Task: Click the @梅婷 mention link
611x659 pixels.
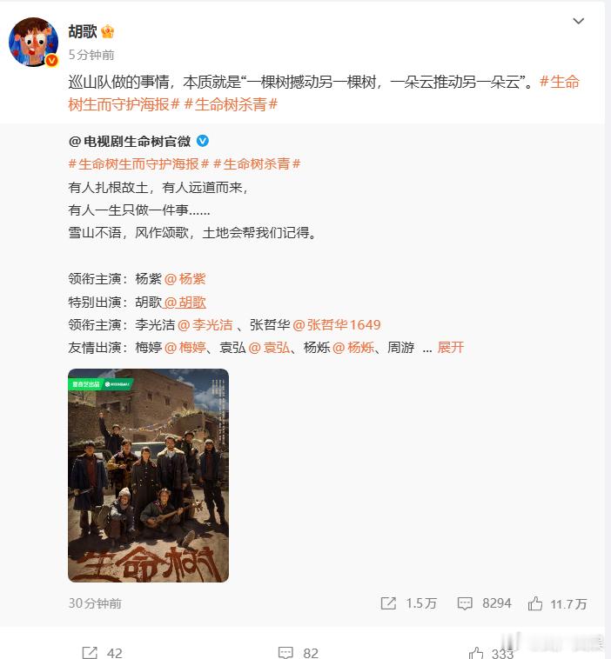Action: click(185, 347)
